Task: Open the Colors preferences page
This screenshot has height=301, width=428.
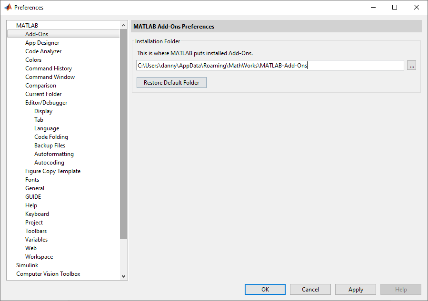Action: click(x=33, y=60)
